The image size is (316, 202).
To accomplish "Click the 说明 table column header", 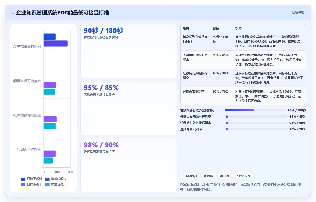I will (x=239, y=28).
